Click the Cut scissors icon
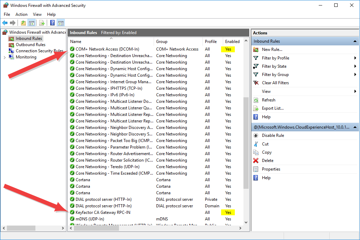The height and width of the screenshot is (240, 360). tap(256, 144)
